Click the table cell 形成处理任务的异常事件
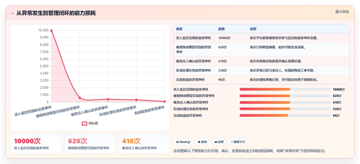This screenshot has width=360, height=164. pos(194,71)
